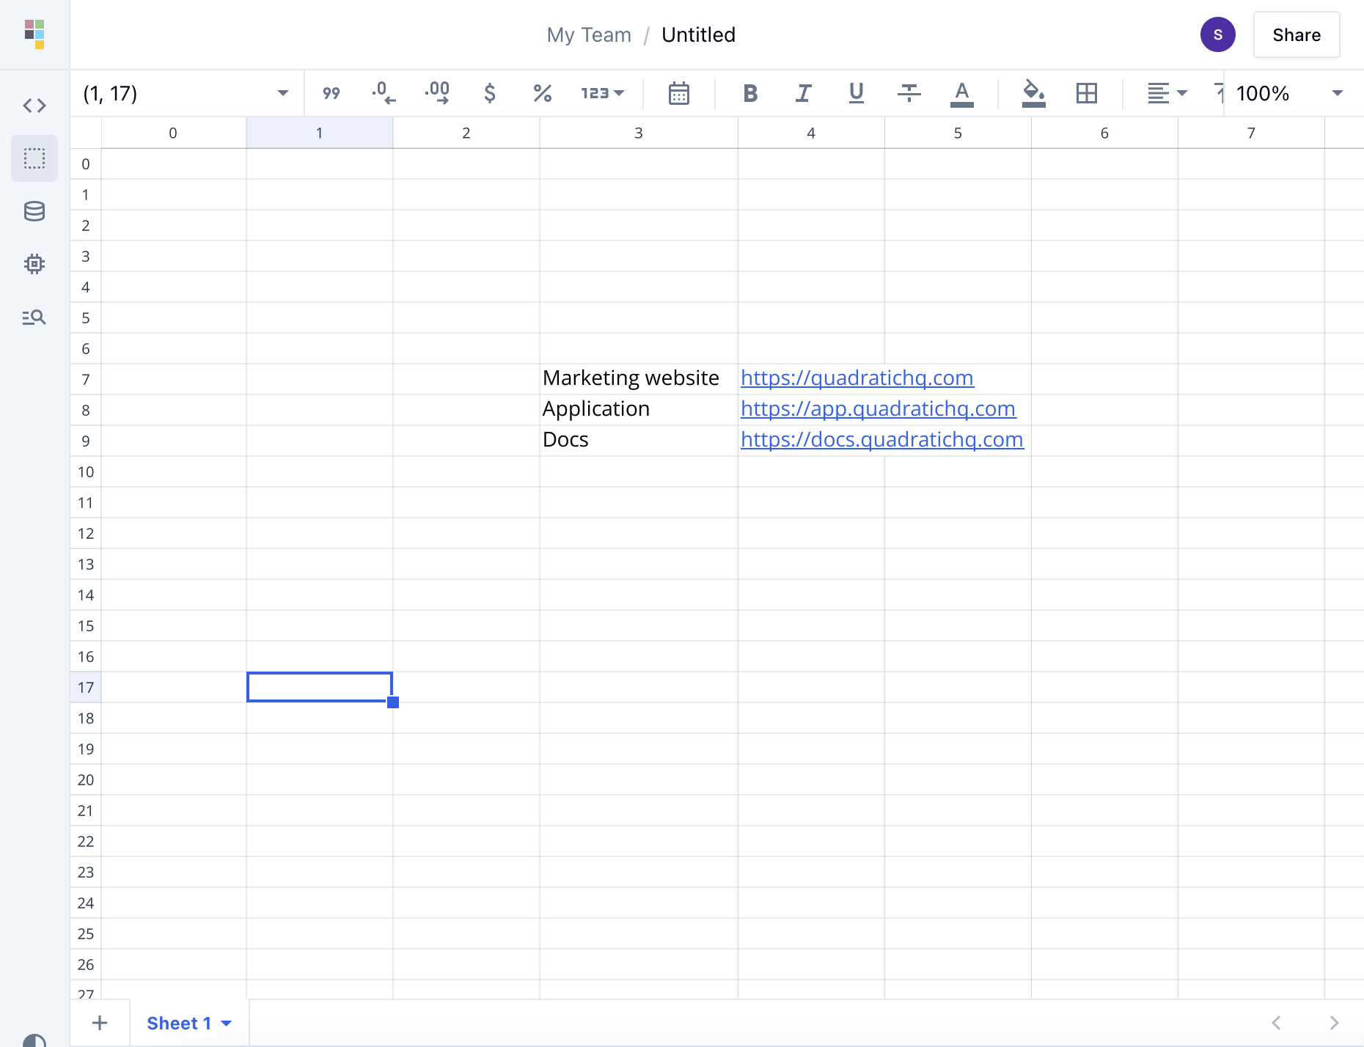This screenshot has height=1047, width=1364.
Task: Toggle underline formatting
Action: click(856, 93)
